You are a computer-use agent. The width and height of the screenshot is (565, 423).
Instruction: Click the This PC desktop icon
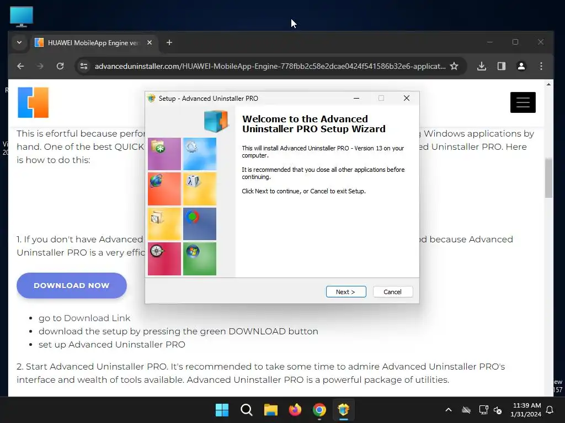[x=22, y=17]
